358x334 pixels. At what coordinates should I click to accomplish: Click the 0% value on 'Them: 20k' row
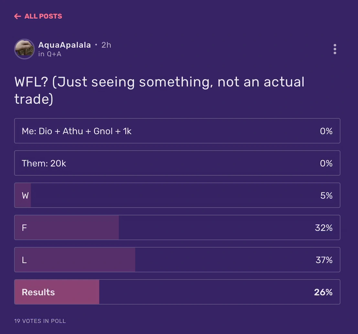(x=326, y=163)
